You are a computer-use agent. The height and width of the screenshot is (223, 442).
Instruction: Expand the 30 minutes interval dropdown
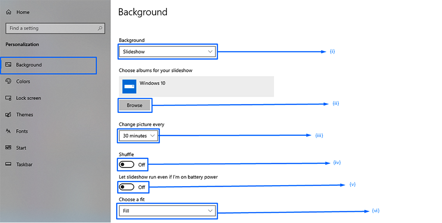click(138, 136)
